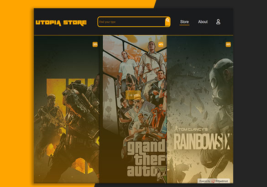The image size is (267, 187).
Task: Open the user account profile icon
Action: pyautogui.click(x=218, y=22)
